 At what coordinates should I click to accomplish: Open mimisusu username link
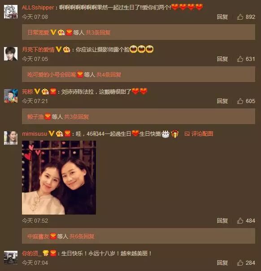click(x=35, y=134)
